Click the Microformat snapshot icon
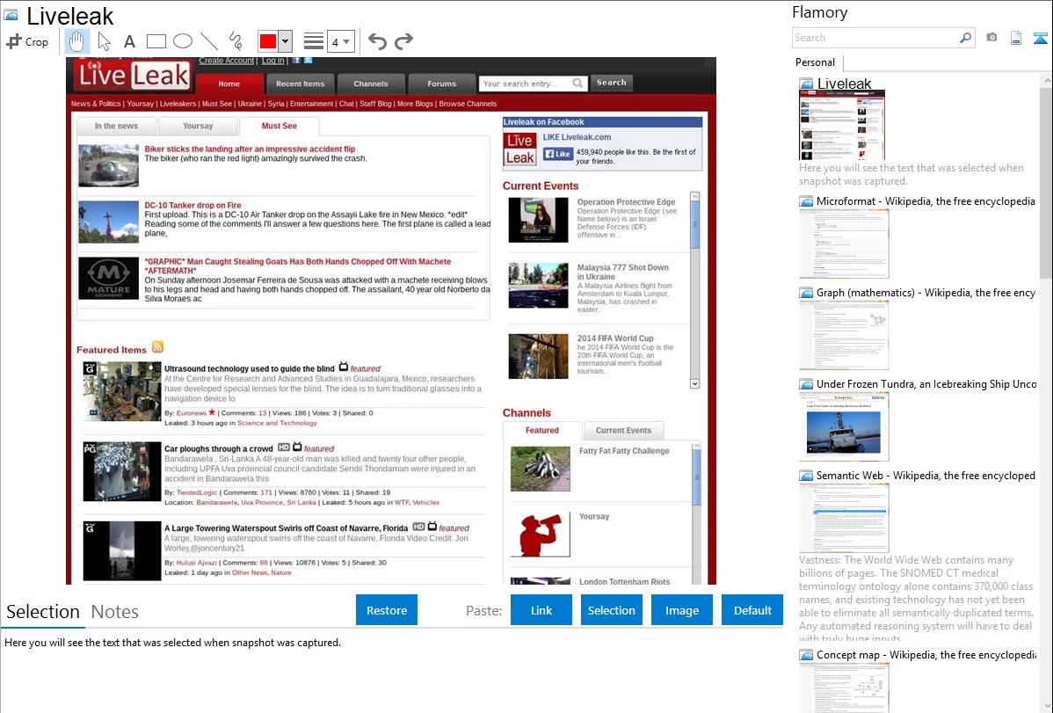Image resolution: width=1053 pixels, height=713 pixels. coord(806,201)
